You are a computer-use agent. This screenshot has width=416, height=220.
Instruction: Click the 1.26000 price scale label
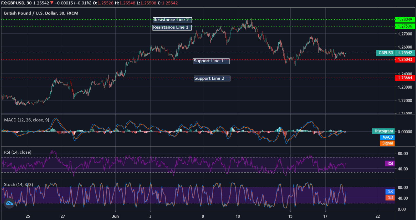[405, 47]
